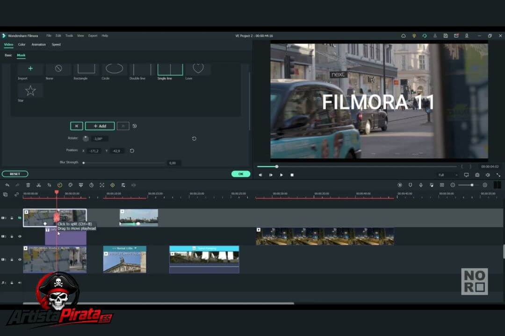Click the Render Preview icon
The image size is (505, 336).
[400, 185]
